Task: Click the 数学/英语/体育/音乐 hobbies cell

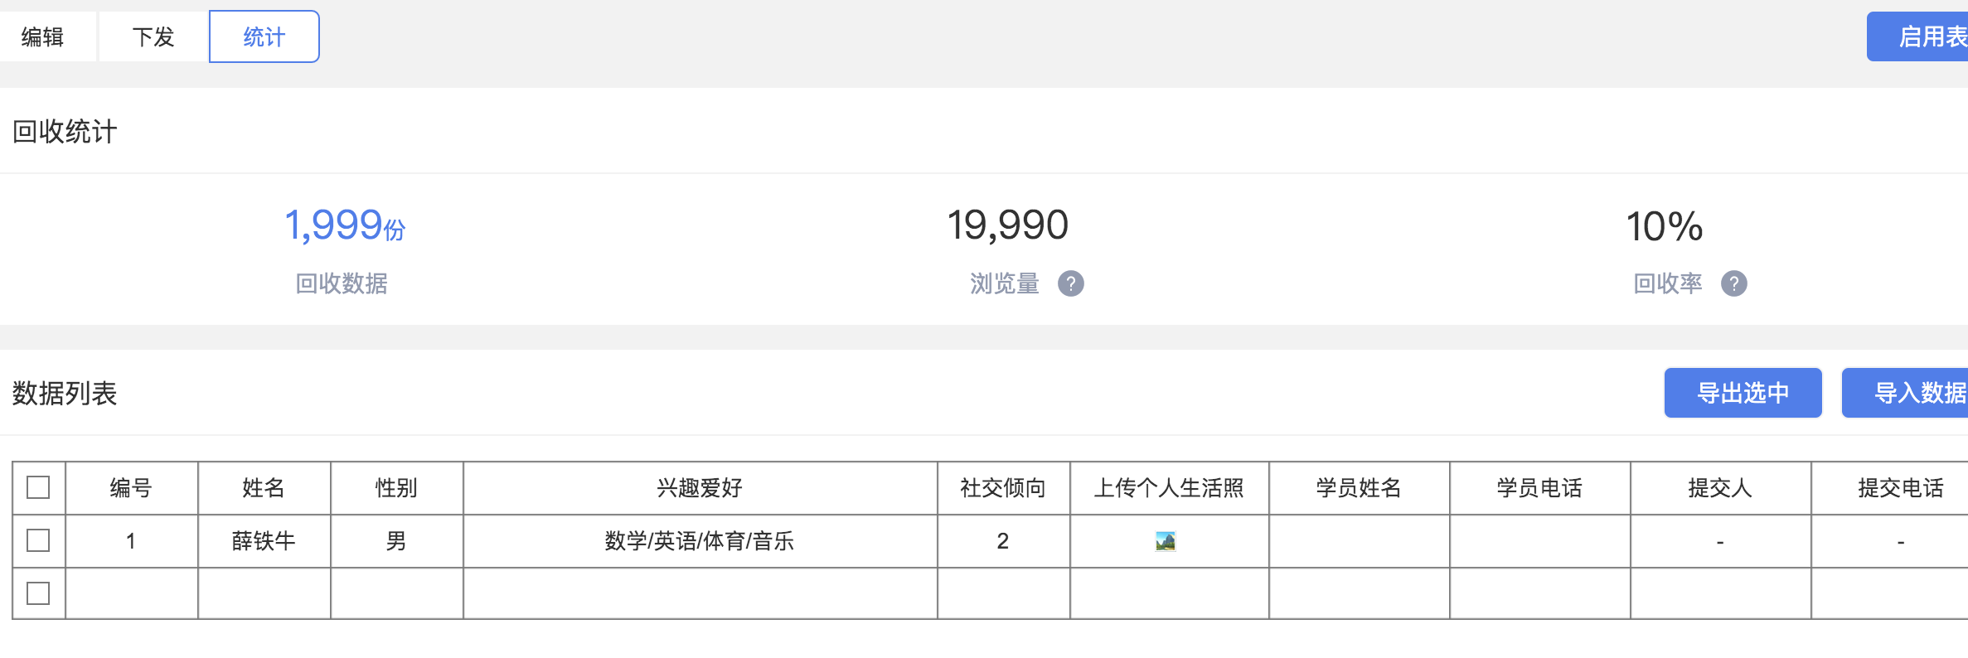Action: [x=700, y=541]
